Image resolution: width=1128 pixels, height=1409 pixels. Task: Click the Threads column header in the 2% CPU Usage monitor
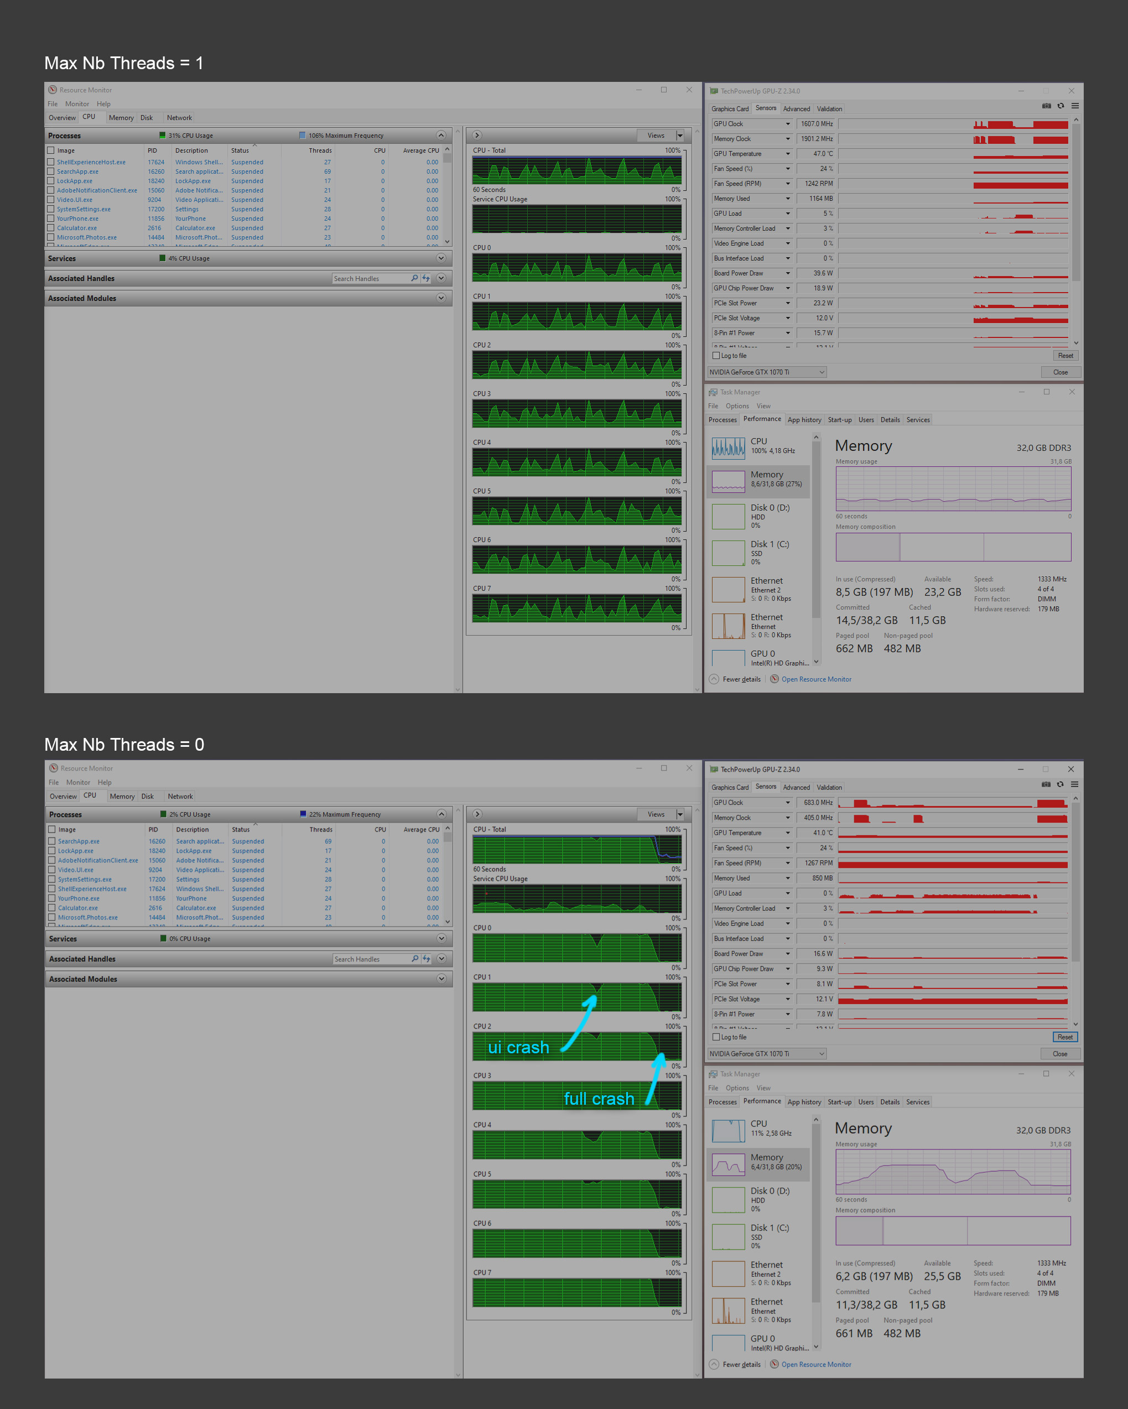320,829
